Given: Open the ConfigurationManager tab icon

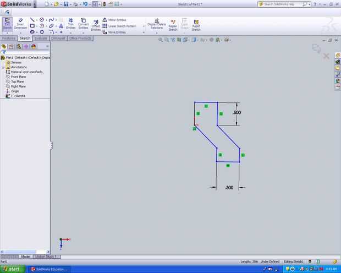Looking at the screenshot, I should (19, 46).
